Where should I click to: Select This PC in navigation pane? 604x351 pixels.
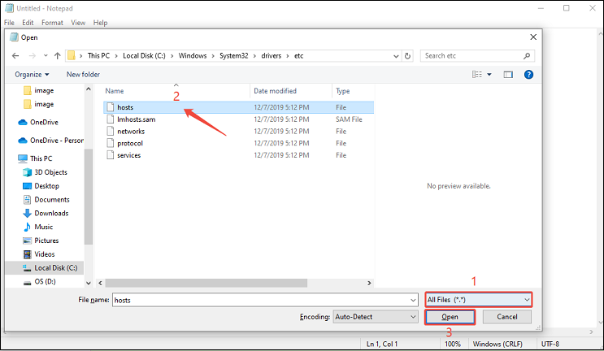point(35,158)
